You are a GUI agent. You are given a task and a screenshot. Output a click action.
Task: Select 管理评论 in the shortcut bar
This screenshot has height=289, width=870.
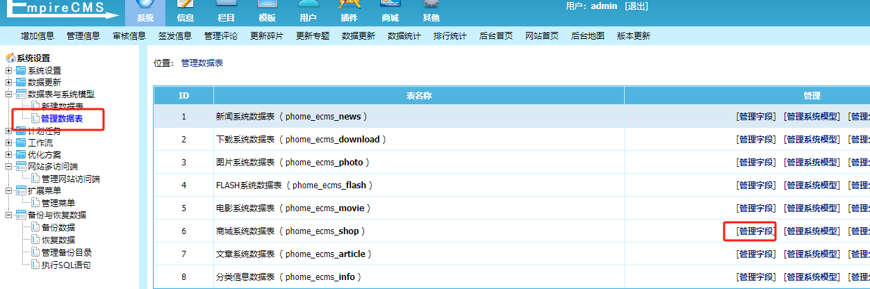point(221,36)
